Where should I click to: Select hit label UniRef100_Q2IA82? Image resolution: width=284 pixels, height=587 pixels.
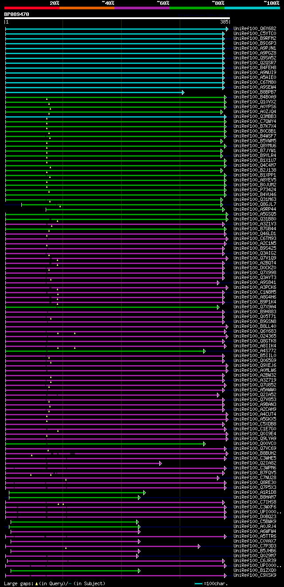[x=255, y=463]
